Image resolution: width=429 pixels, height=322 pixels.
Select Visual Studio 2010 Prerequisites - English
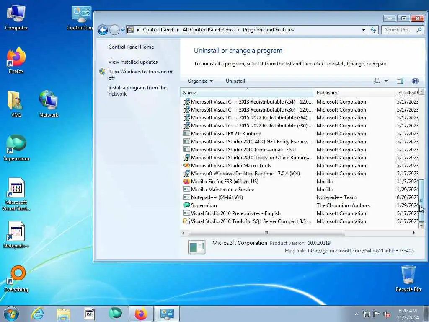point(299,213)
